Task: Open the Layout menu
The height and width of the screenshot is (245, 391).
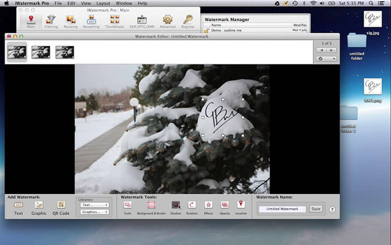Action: [x=103, y=3]
